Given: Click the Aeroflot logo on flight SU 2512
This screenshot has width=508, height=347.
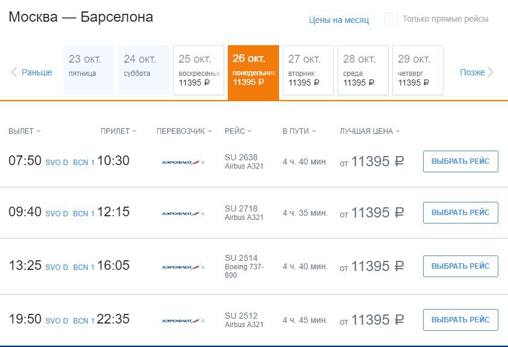Looking at the screenshot, I should (183, 320).
